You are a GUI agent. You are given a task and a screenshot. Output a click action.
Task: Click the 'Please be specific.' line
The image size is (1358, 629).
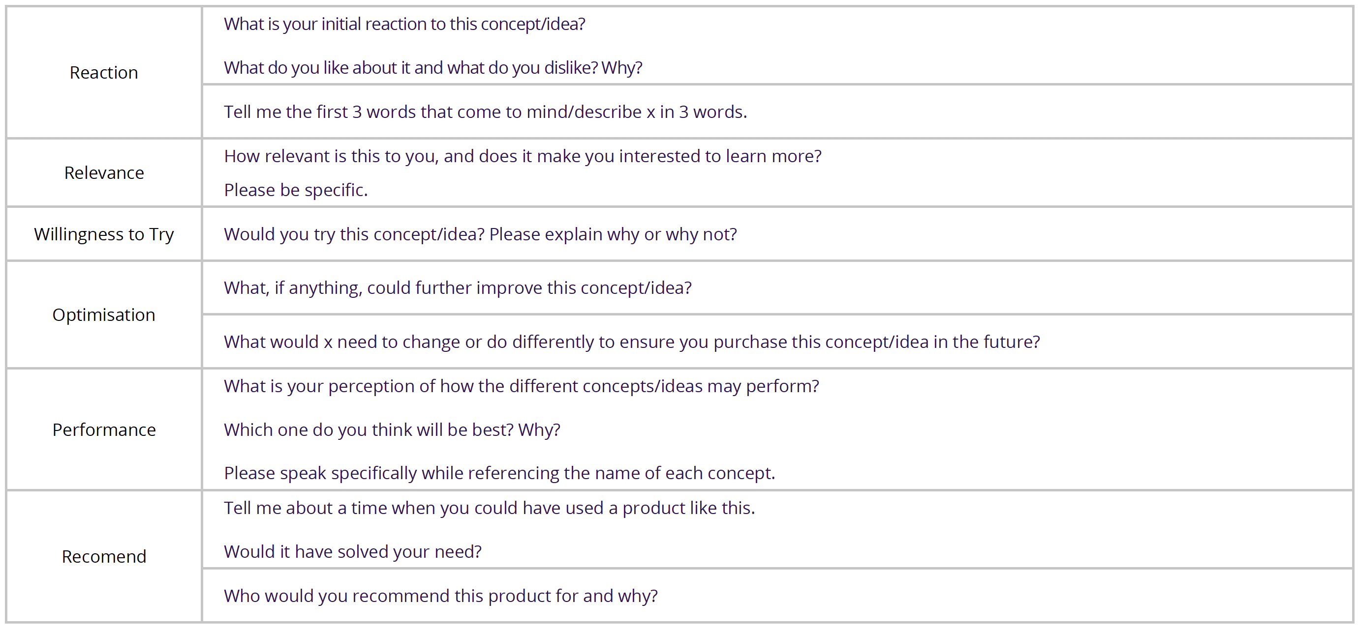(x=296, y=190)
